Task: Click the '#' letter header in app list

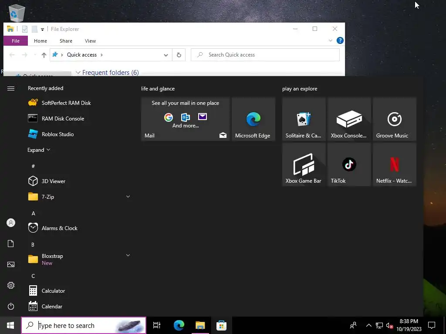Action: coord(33,166)
